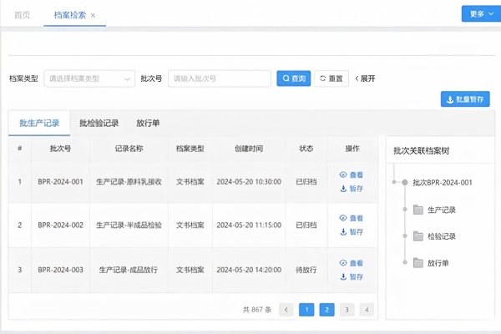Click the 查询 search button
The height and width of the screenshot is (334, 501).
(294, 78)
